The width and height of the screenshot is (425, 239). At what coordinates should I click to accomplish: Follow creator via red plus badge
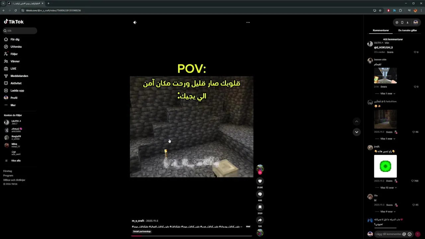pyautogui.click(x=260, y=173)
